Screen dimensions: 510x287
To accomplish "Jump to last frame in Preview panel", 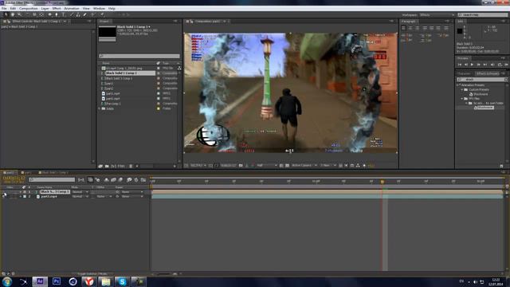I will (x=485, y=65).
